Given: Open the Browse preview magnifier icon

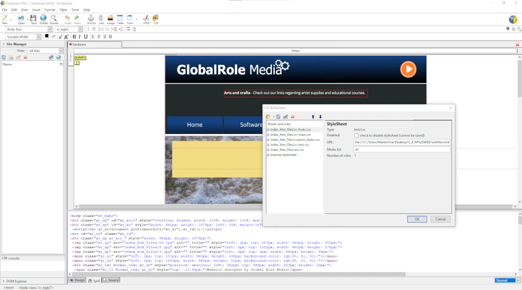Looking at the screenshot, I should pyautogui.click(x=53, y=18).
